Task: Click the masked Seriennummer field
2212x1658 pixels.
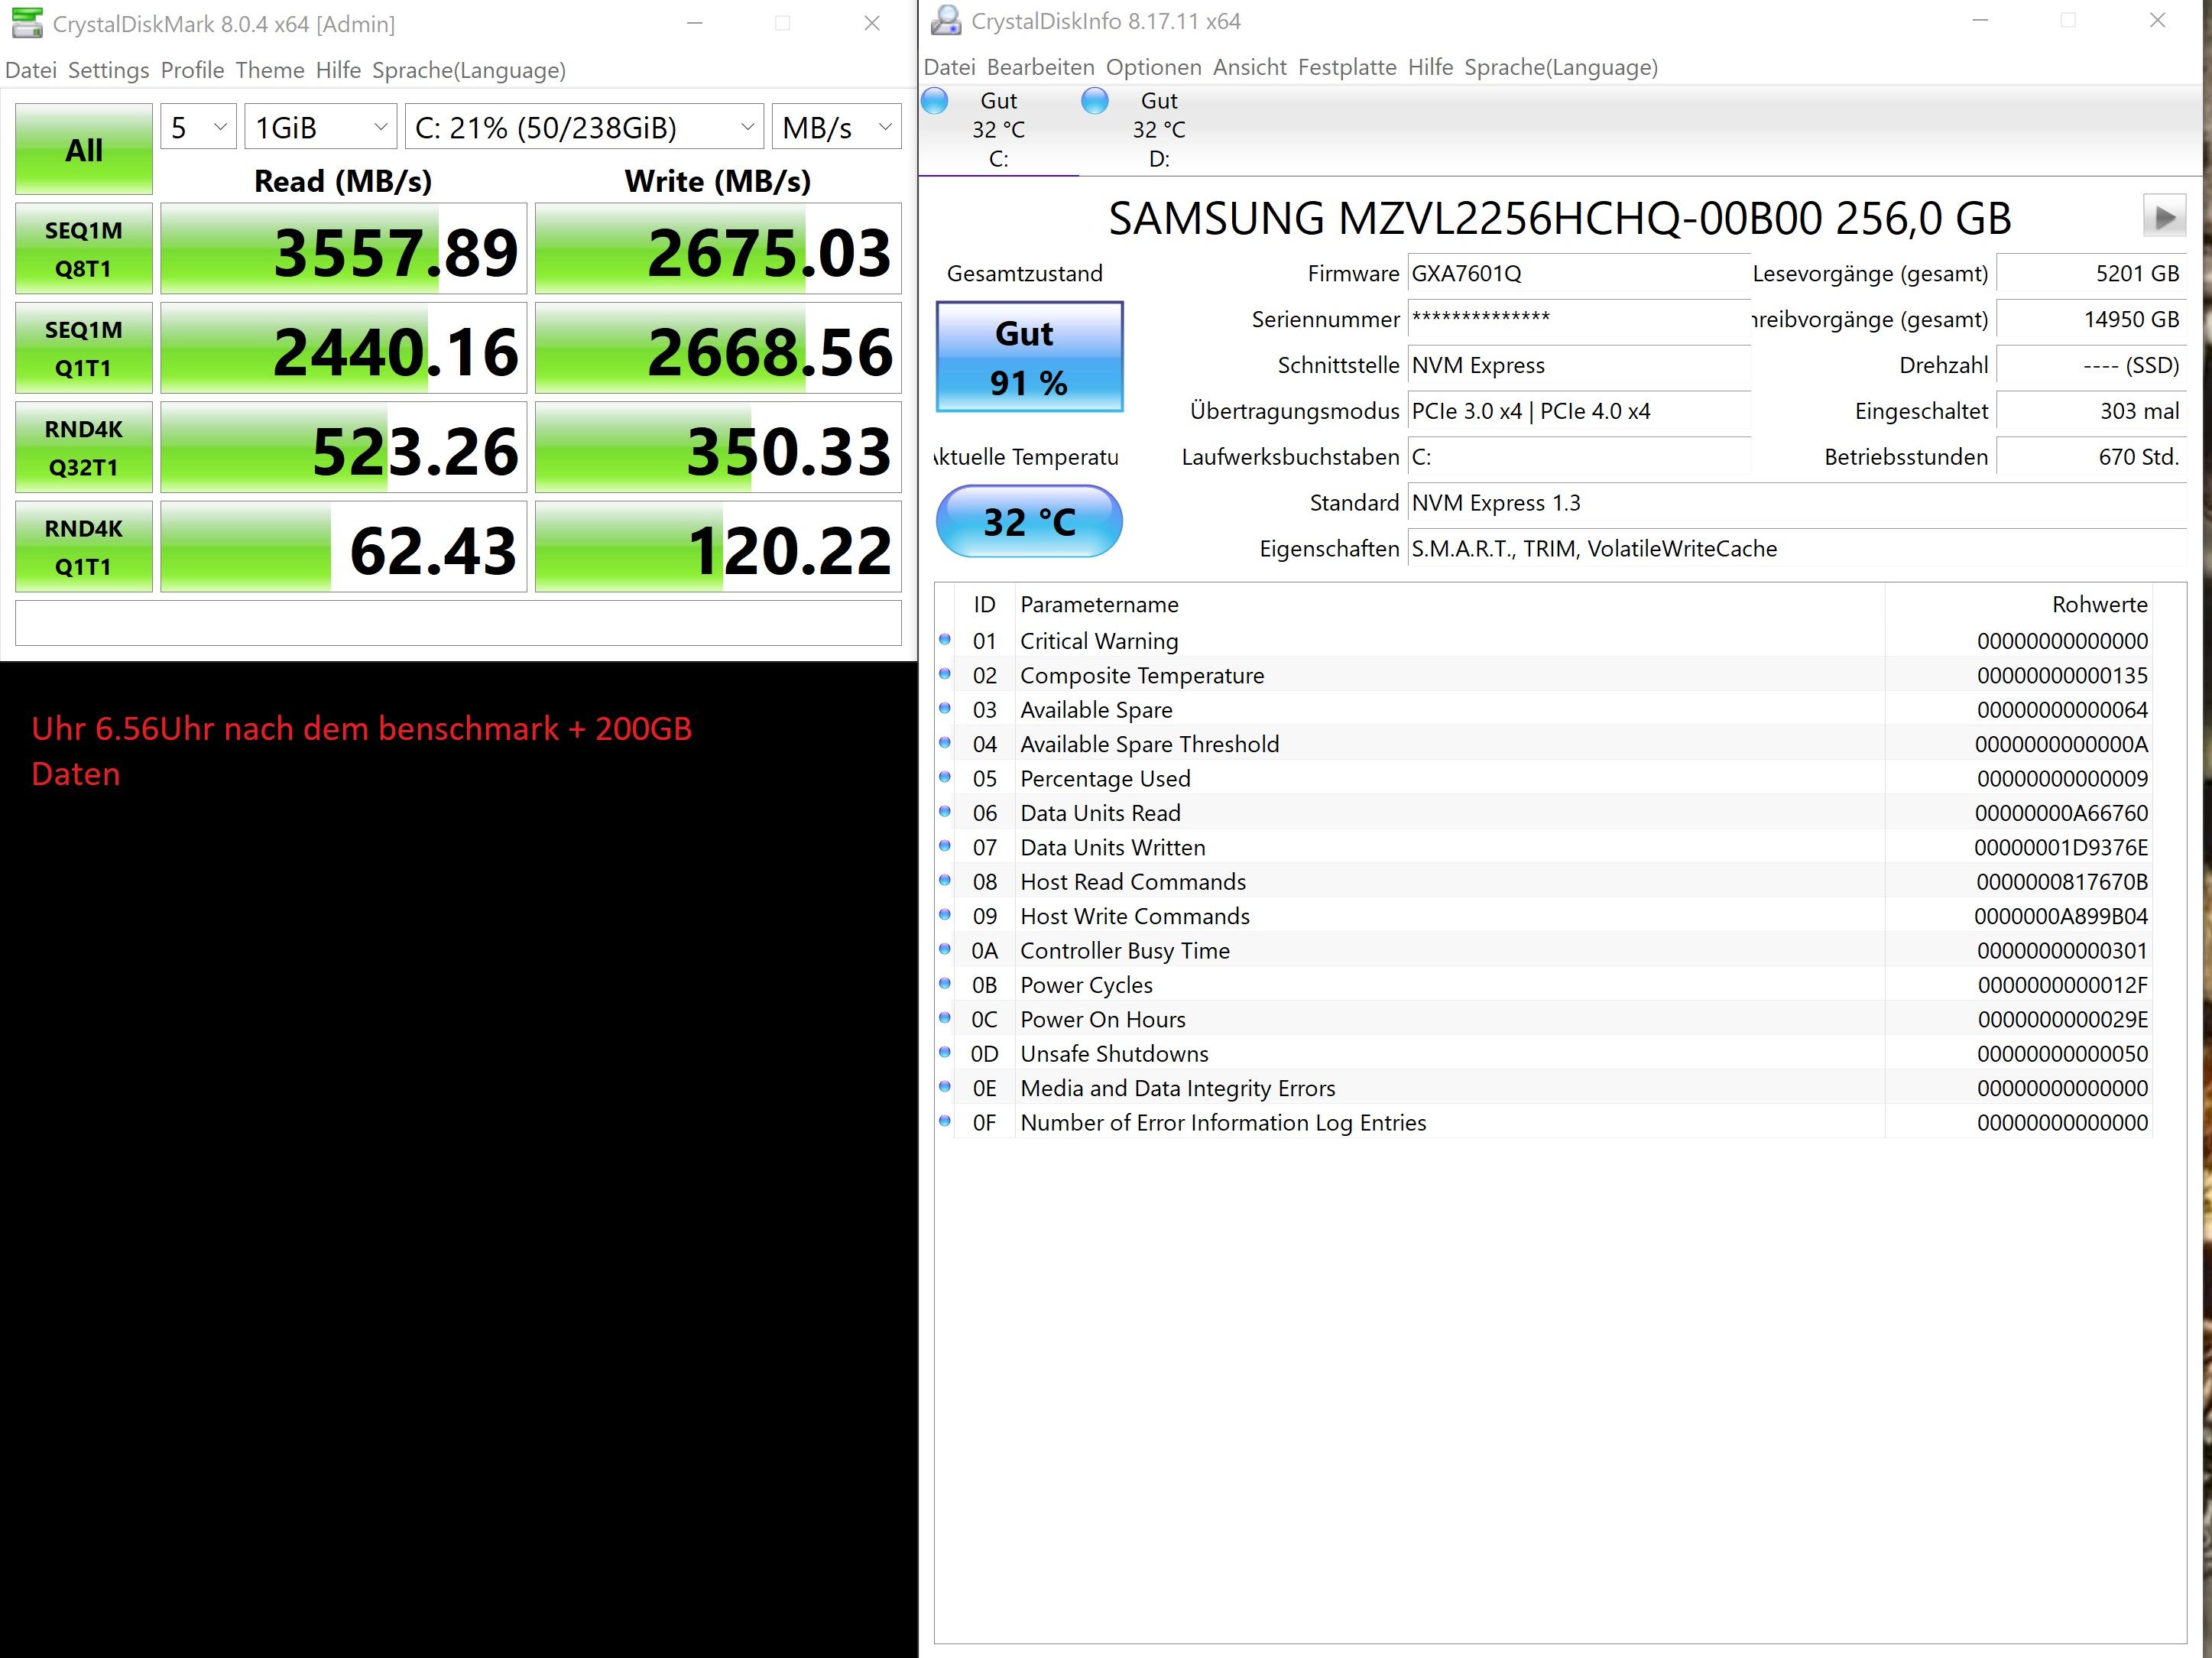Action: (1579, 319)
